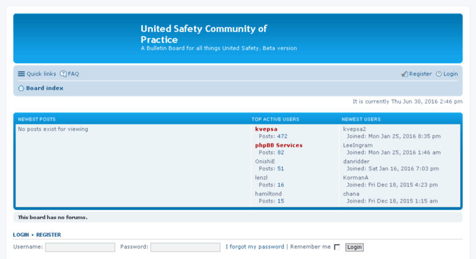This screenshot has height=259, width=476.
Task: Open the FAQ page link
Action: pos(74,73)
